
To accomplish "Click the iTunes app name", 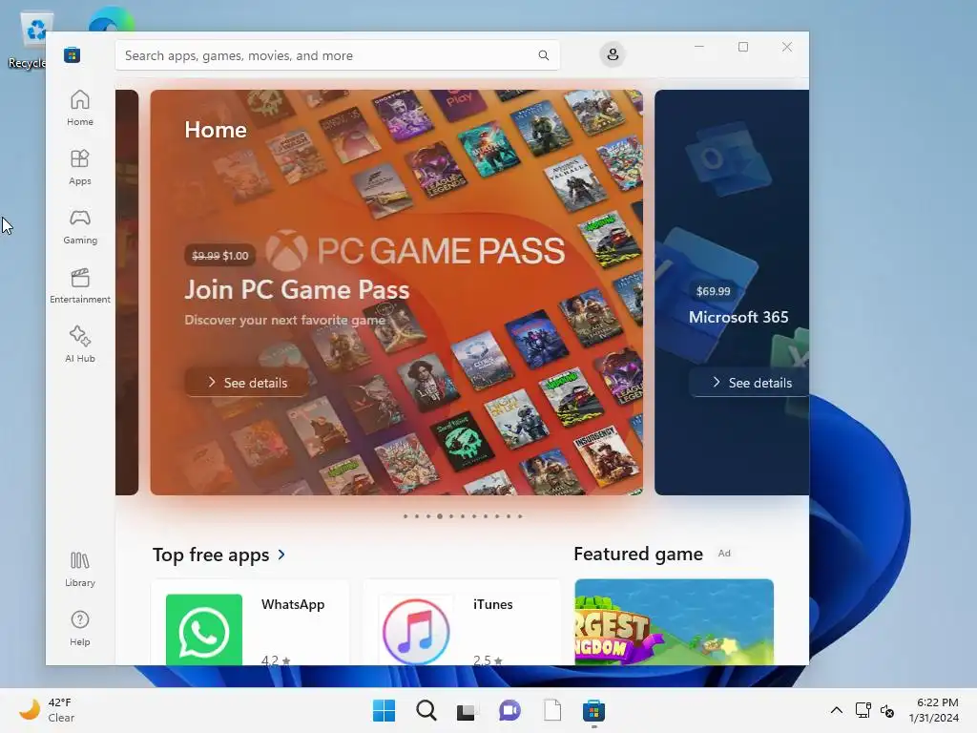I will [493, 604].
